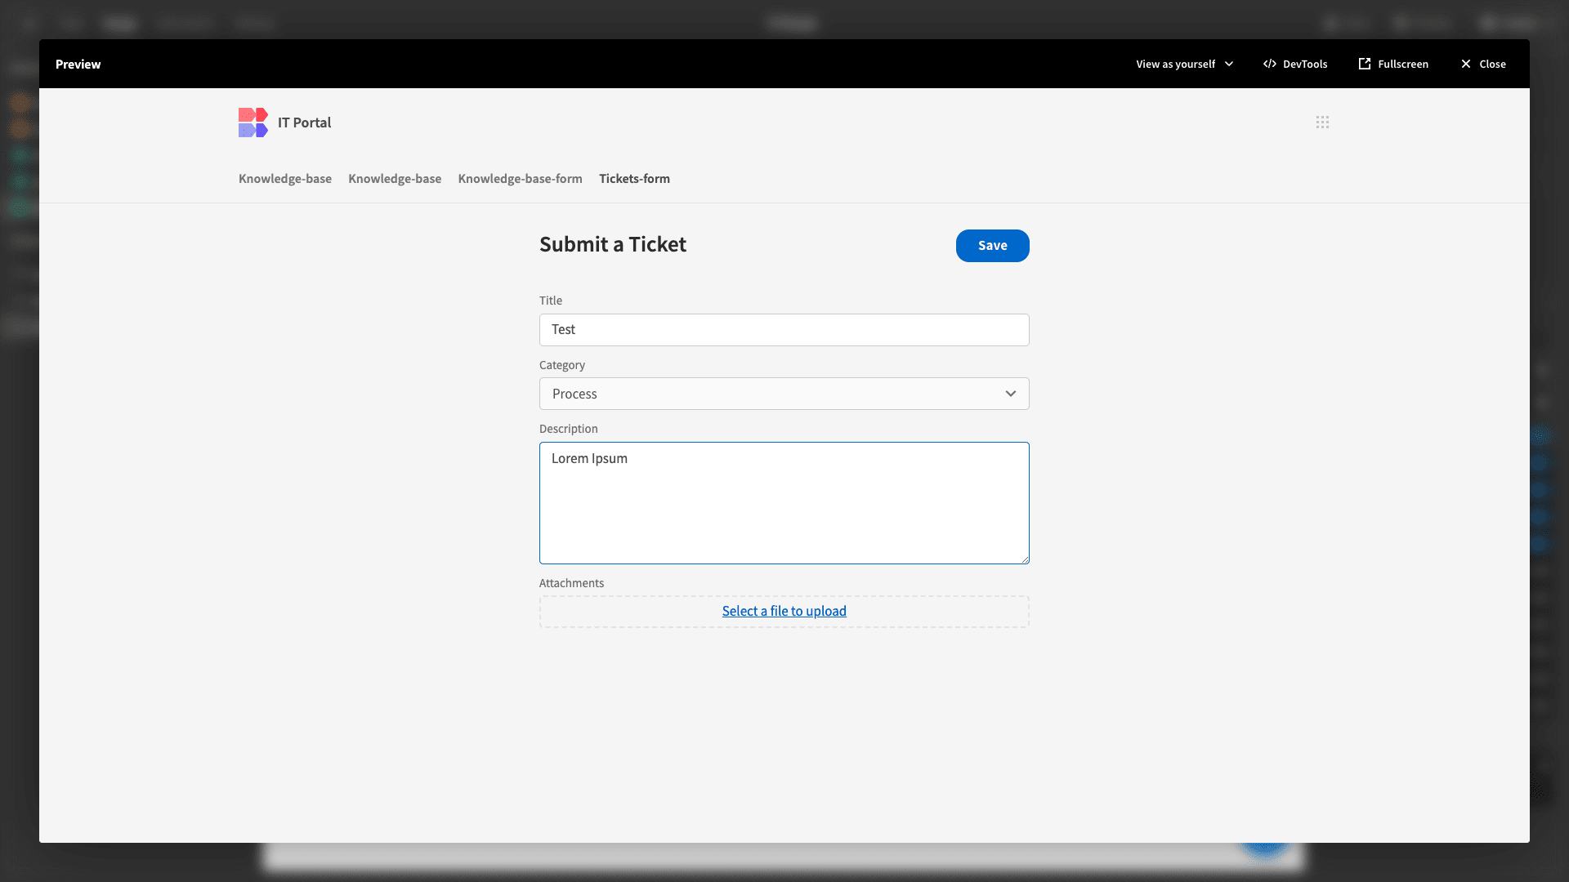The width and height of the screenshot is (1569, 882).
Task: Go to the first Knowledge-base tab
Action: 285,179
